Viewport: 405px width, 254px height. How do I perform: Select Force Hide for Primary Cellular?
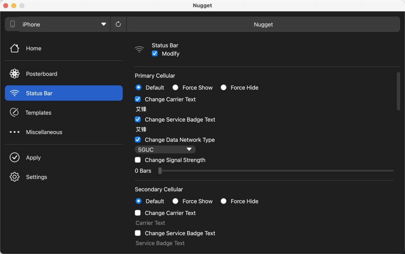tap(223, 88)
